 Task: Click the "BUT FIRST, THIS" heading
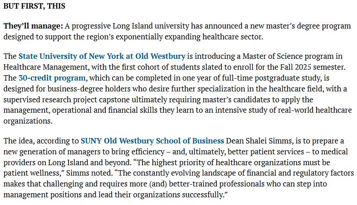pyautogui.click(x=34, y=6)
